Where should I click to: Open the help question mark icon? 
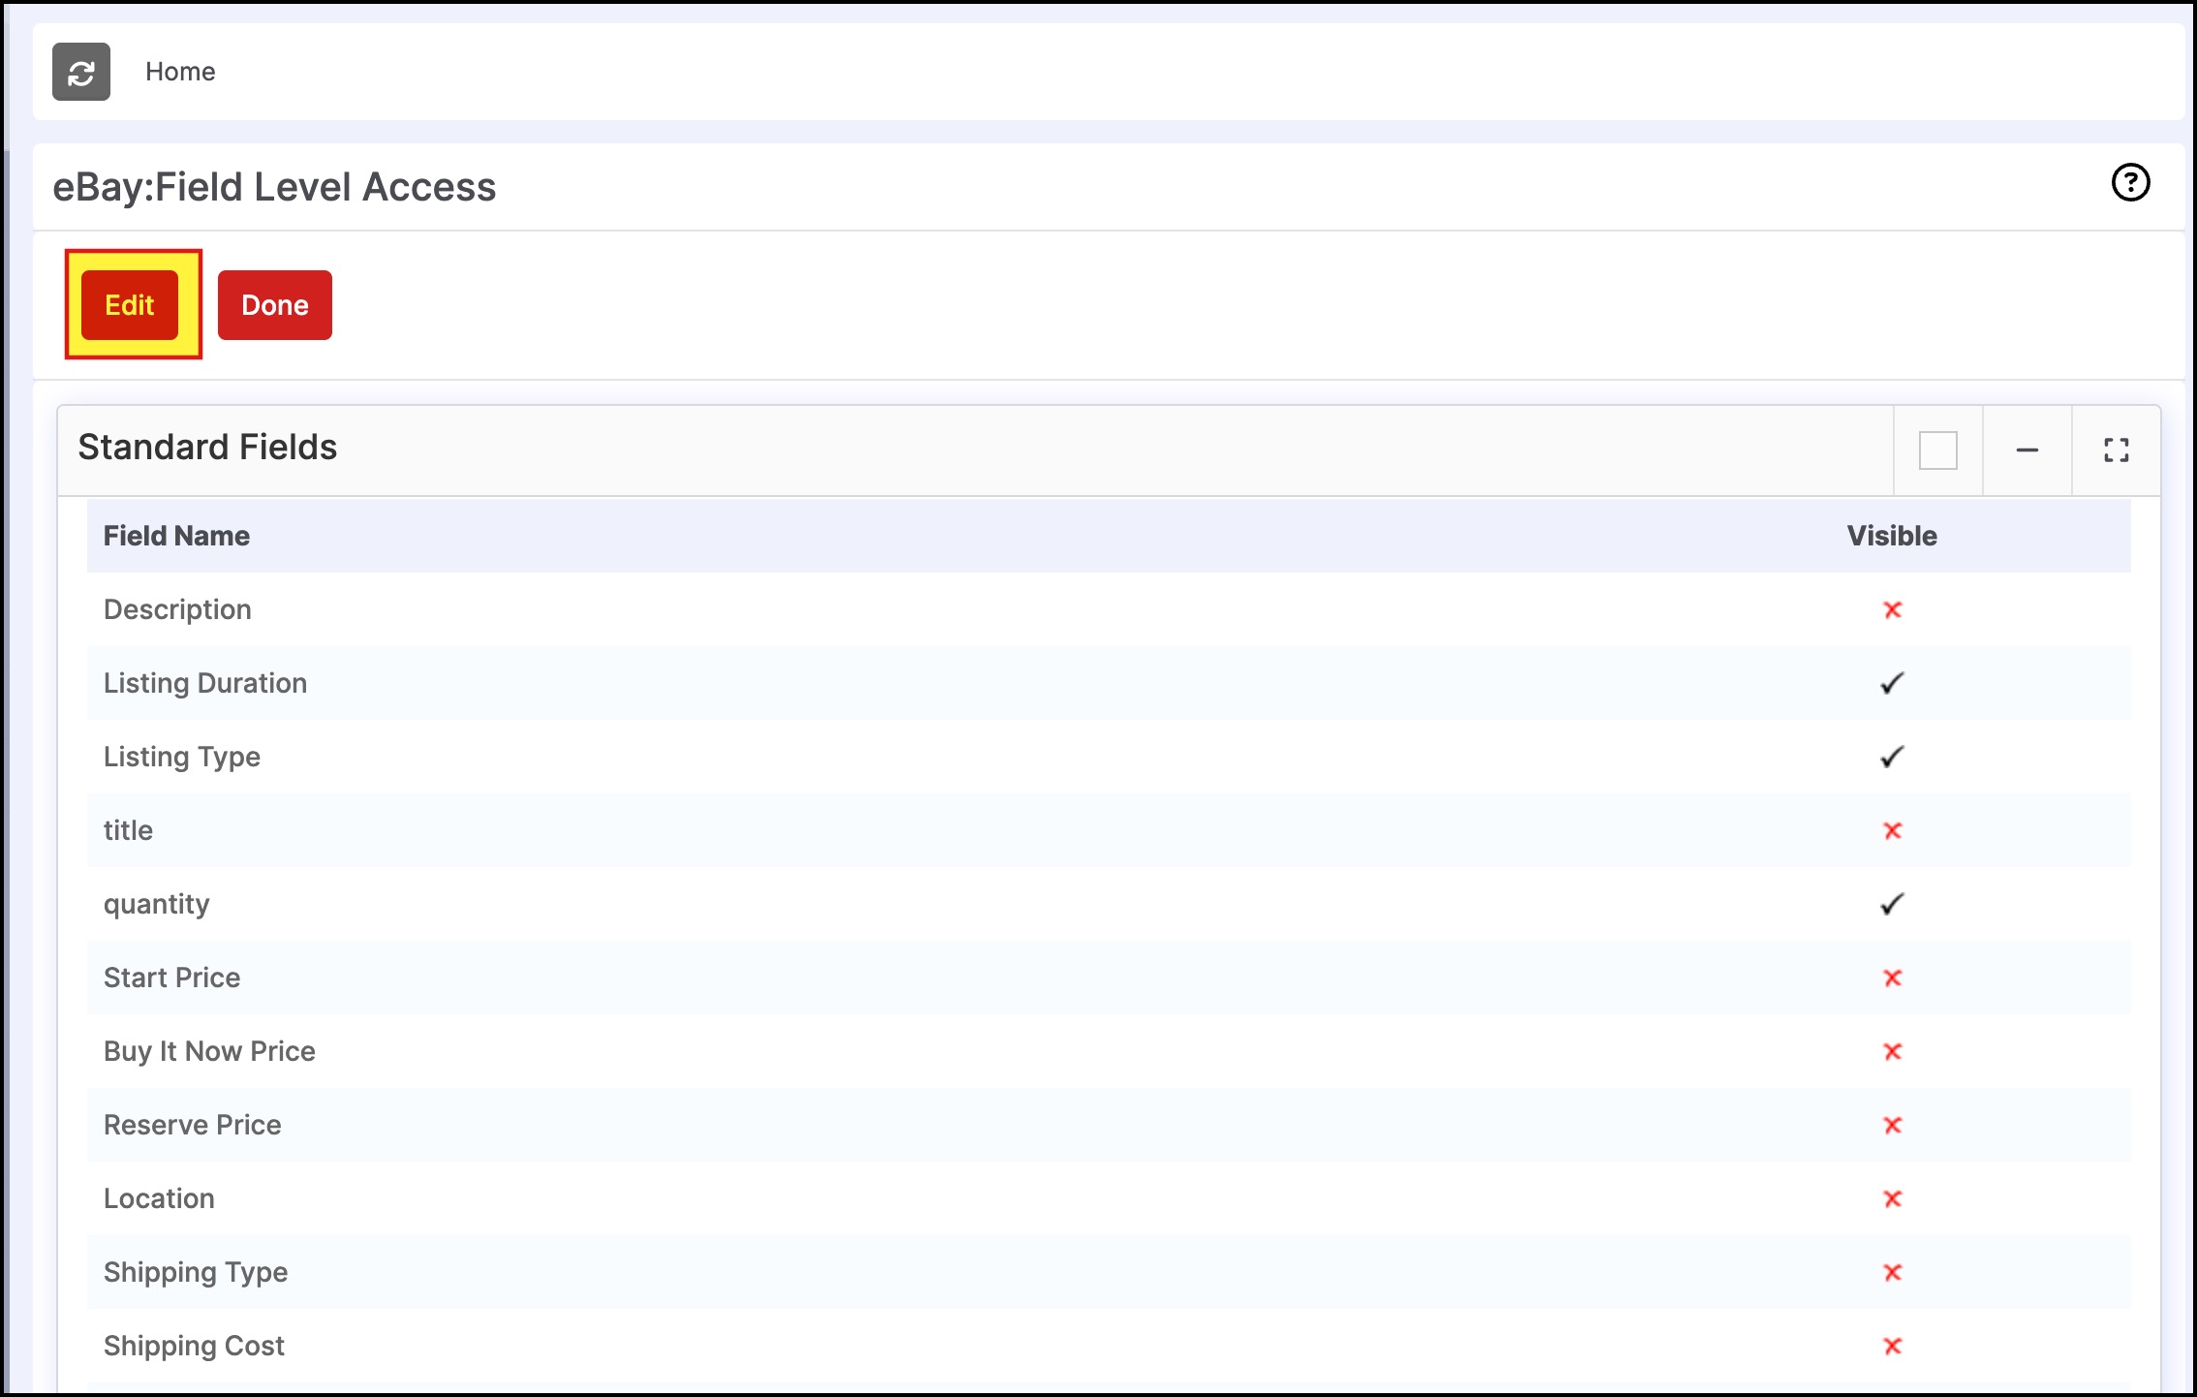click(2130, 183)
